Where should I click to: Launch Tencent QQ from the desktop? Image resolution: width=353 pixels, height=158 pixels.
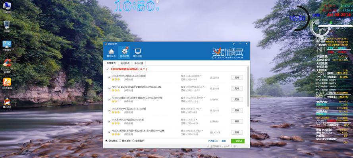point(7,103)
